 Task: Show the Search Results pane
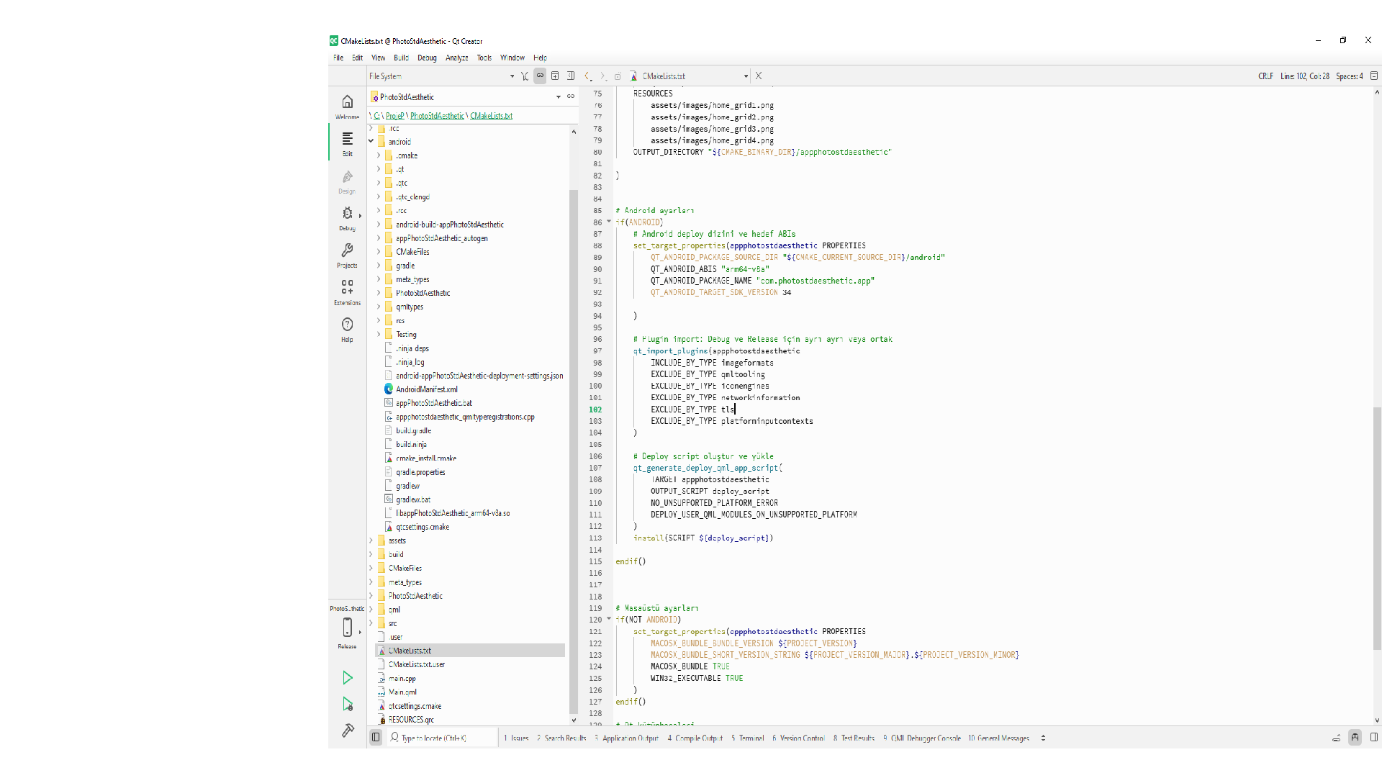[561, 738]
